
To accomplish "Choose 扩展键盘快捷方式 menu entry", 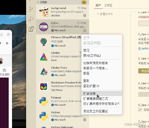I will coord(102,99).
